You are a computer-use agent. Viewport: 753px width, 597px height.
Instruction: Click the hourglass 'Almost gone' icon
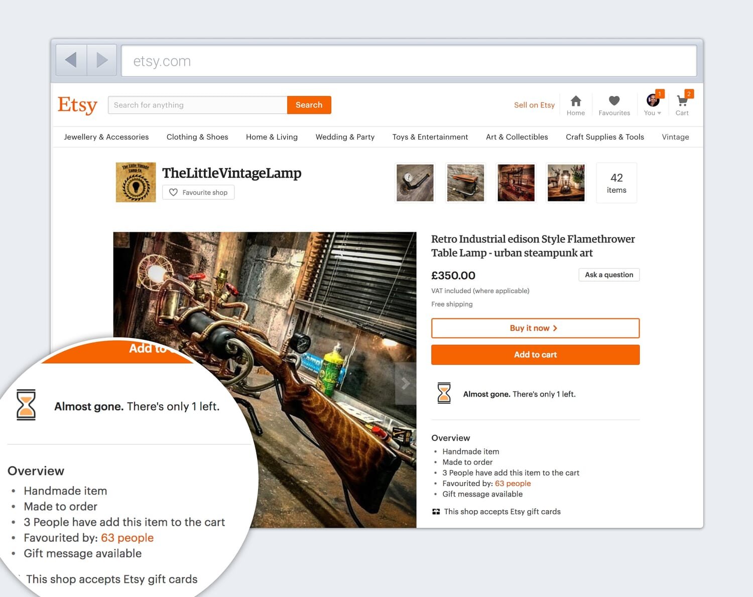coord(444,393)
